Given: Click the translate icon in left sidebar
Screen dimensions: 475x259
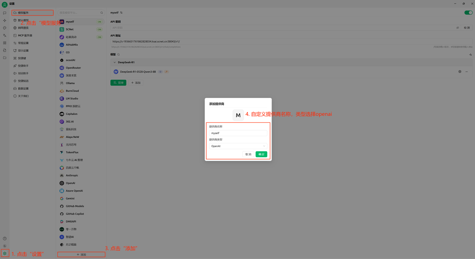Looking at the screenshot, I should (4, 36).
